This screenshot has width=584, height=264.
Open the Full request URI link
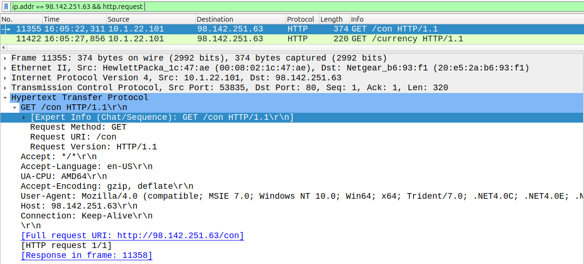click(132, 236)
